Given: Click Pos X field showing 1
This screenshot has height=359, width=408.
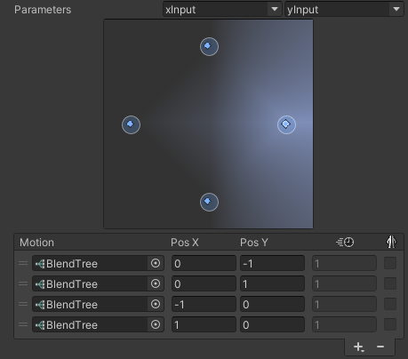Looking at the screenshot, I should click(x=204, y=324).
